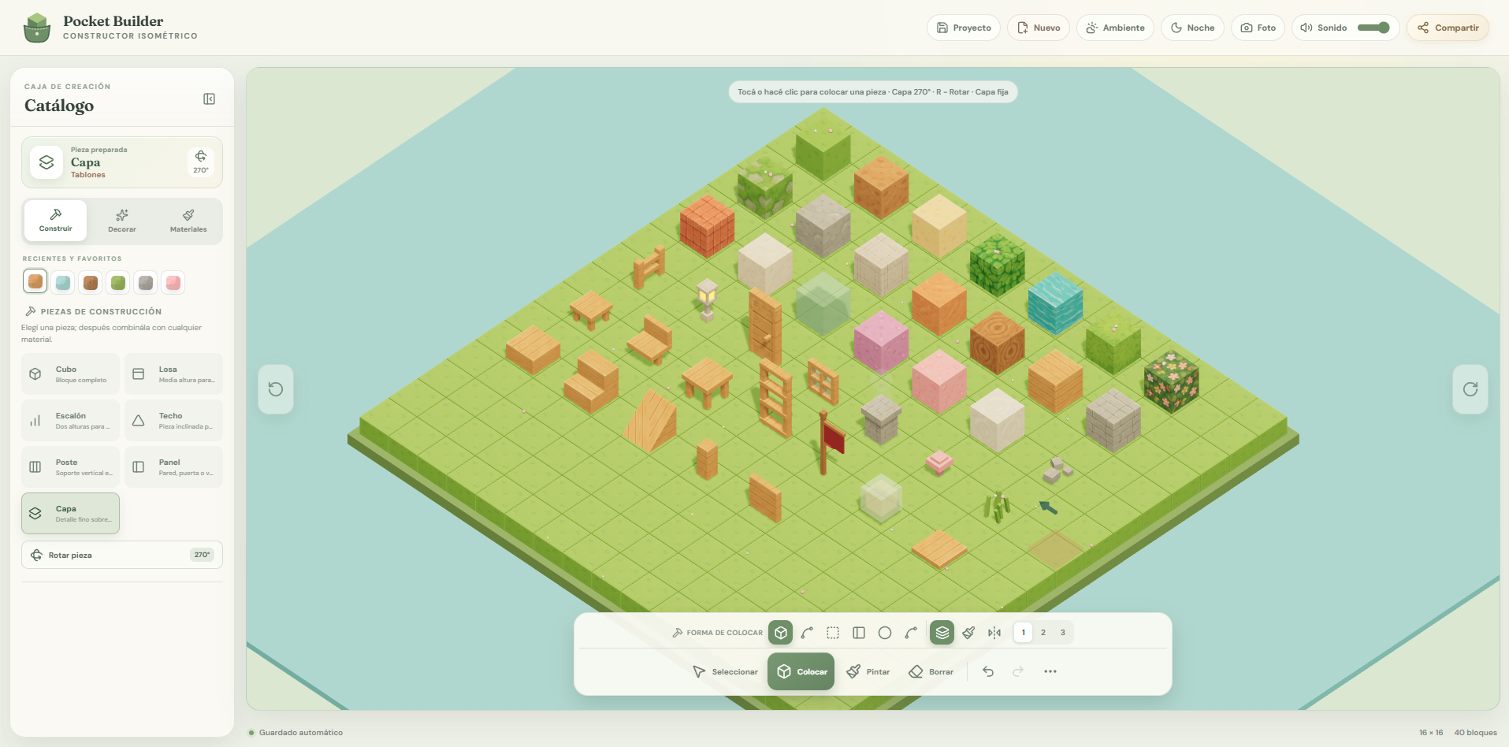Select the single cube placement shape
The height and width of the screenshot is (747, 1509).
(x=781, y=633)
